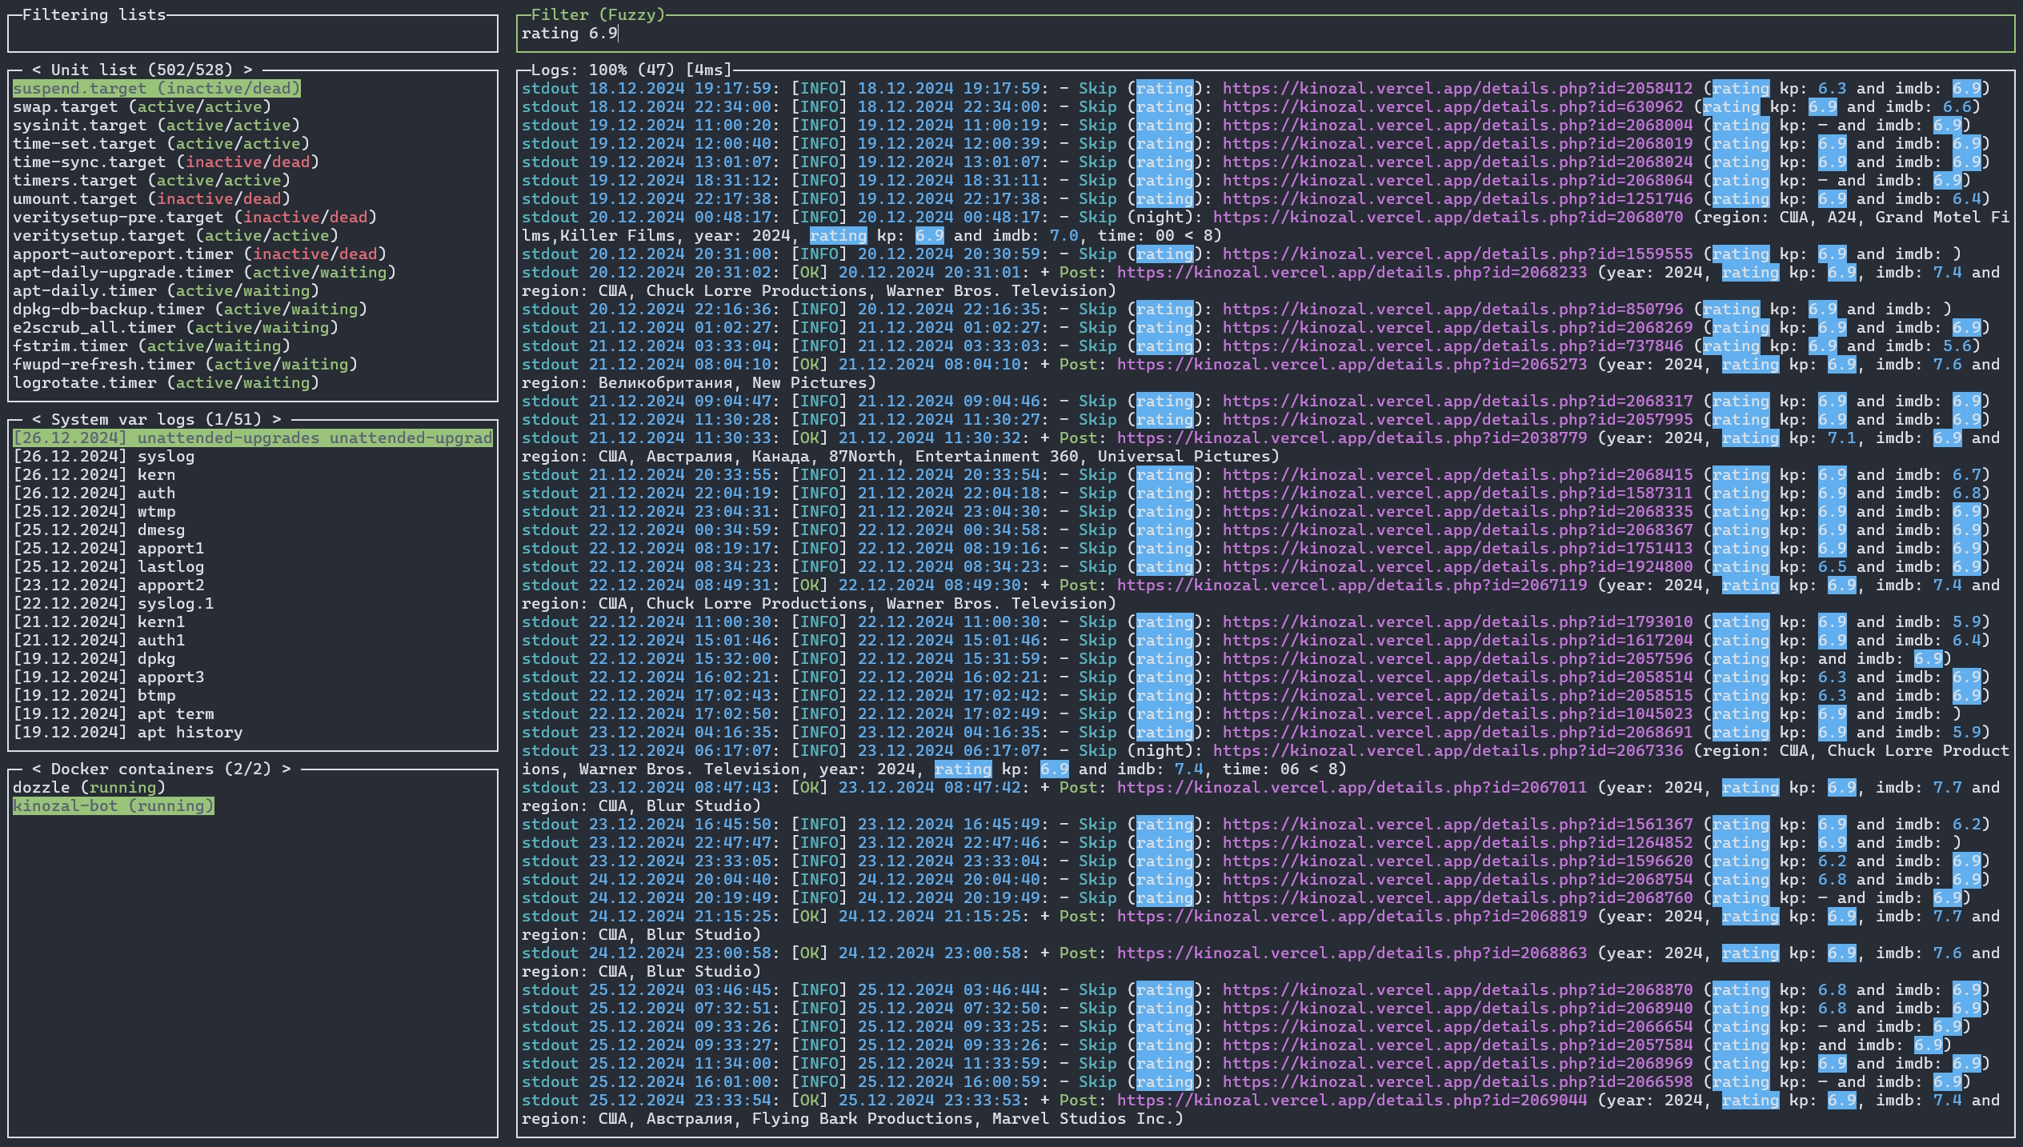Open kinozal link with id=2038779
The height and width of the screenshot is (1147, 2023).
[1352, 438]
